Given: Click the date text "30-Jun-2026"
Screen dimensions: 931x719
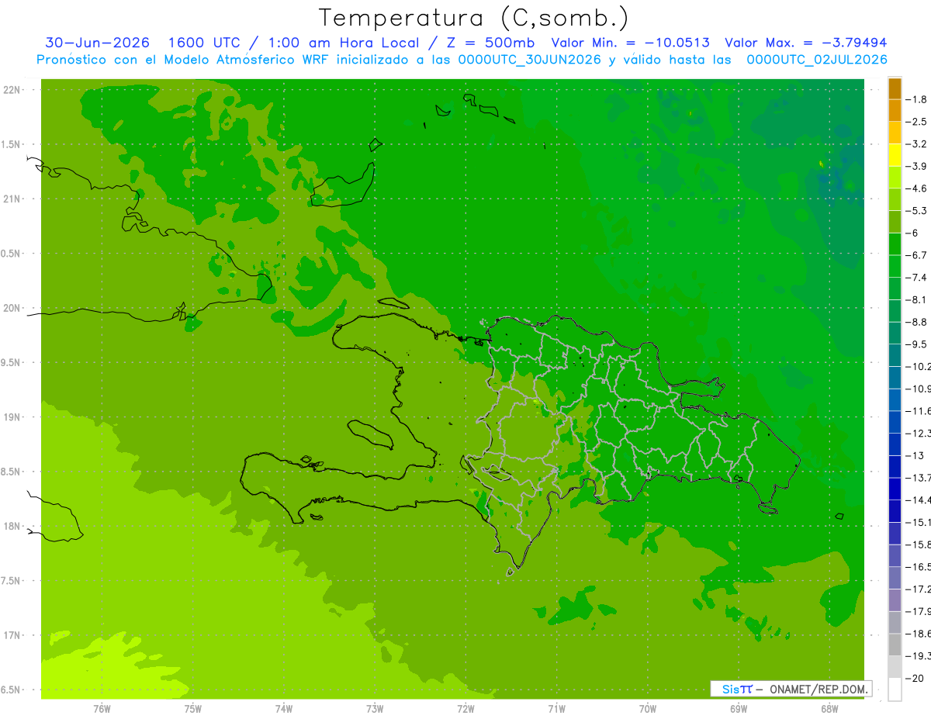Looking at the screenshot, I should click(97, 43).
